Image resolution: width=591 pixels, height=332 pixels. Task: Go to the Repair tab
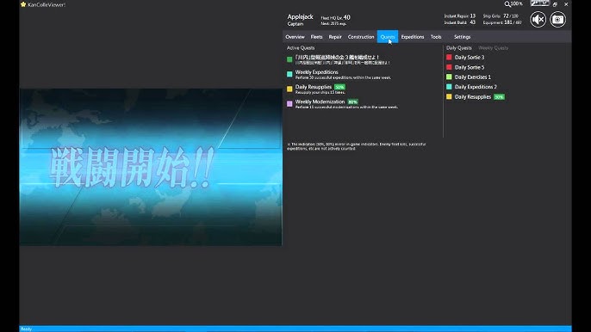click(335, 37)
